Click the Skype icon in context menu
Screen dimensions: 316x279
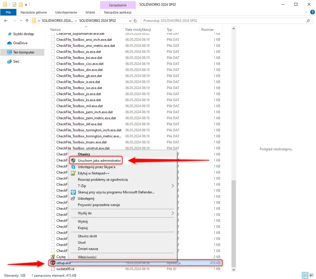pos(73,167)
